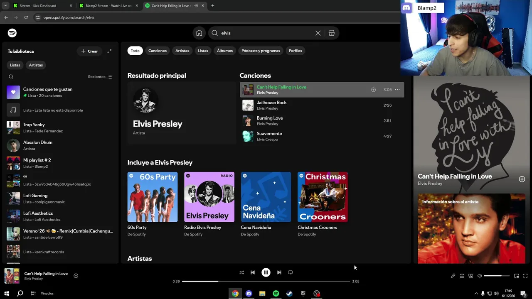532x299 pixels.
Task: Save now-playing track via bottom-bar plus icon
Action: 76,276
